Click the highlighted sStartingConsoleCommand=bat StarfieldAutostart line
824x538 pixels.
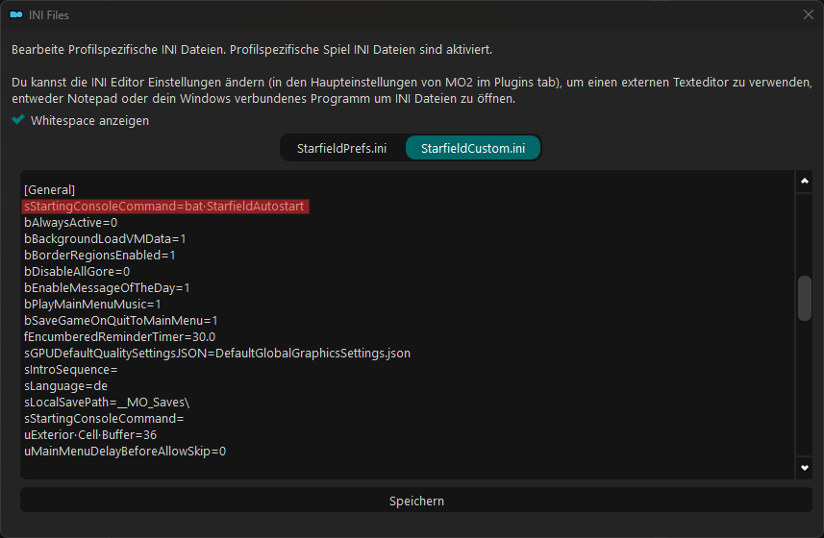click(164, 207)
